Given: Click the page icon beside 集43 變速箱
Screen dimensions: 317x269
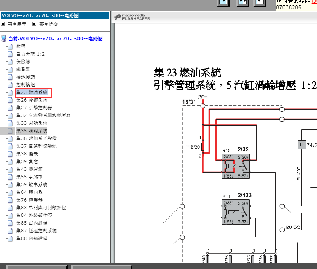Looking at the screenshot, I should (x=10, y=169).
